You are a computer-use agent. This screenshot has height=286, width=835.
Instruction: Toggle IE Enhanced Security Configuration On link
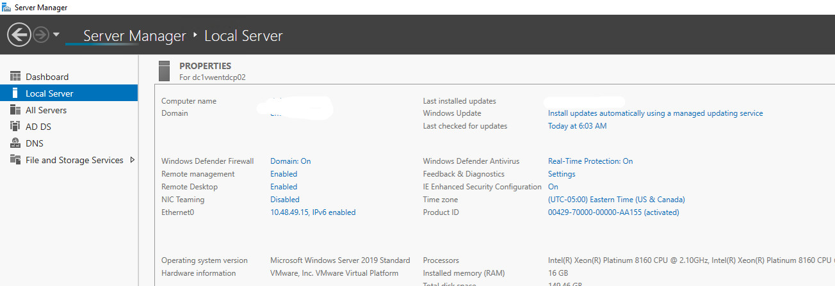(x=553, y=187)
